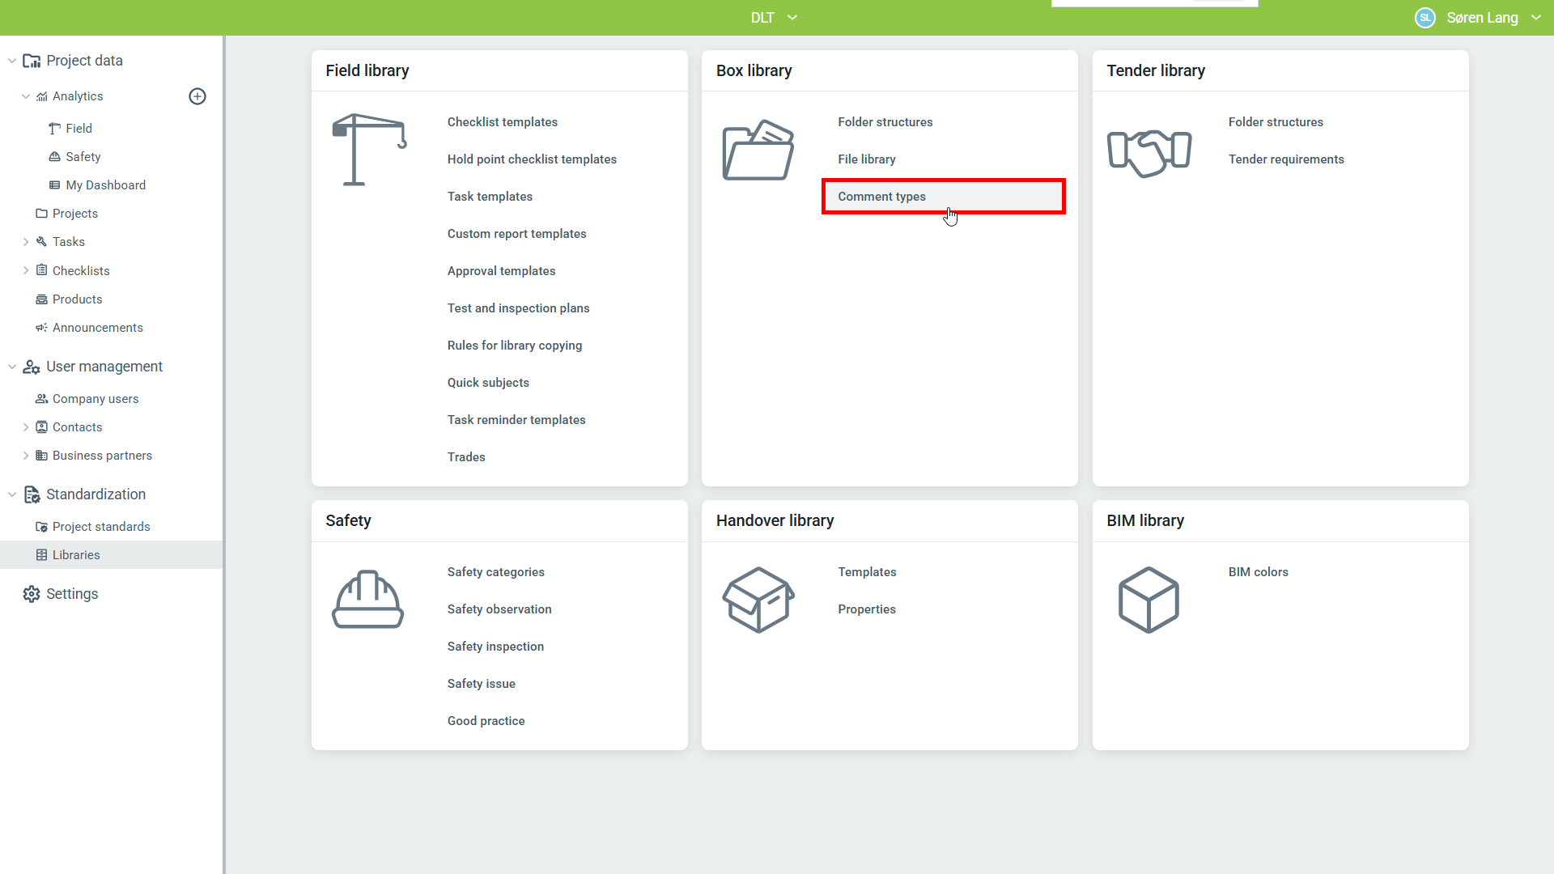Open Comment types in Box library
This screenshot has width=1554, height=874.
pos(881,197)
